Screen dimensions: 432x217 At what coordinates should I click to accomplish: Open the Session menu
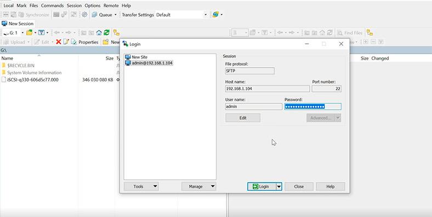click(74, 5)
